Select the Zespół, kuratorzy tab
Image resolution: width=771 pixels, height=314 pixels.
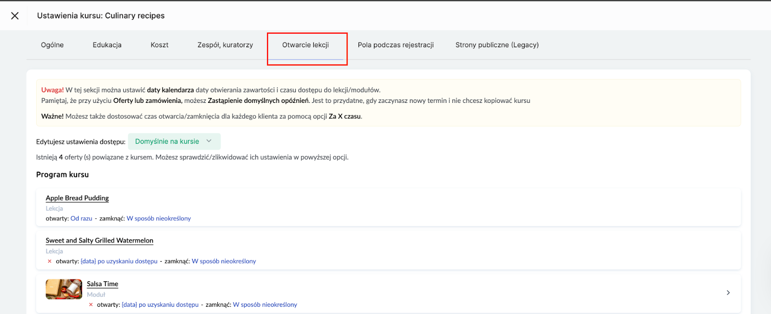(225, 45)
